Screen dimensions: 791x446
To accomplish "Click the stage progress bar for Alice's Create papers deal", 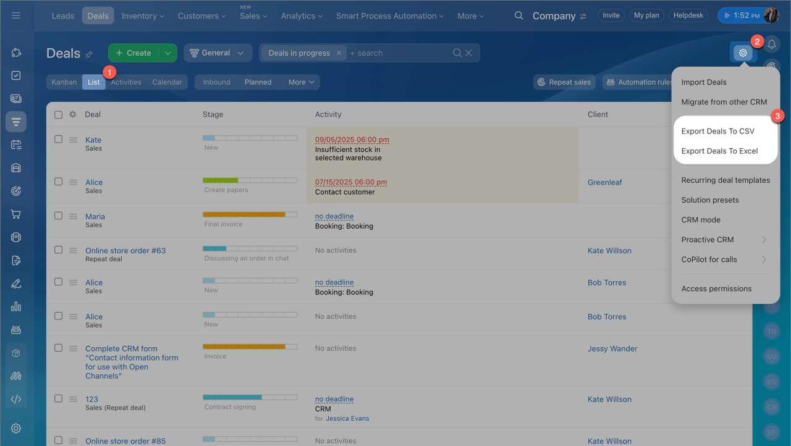I will click(250, 180).
